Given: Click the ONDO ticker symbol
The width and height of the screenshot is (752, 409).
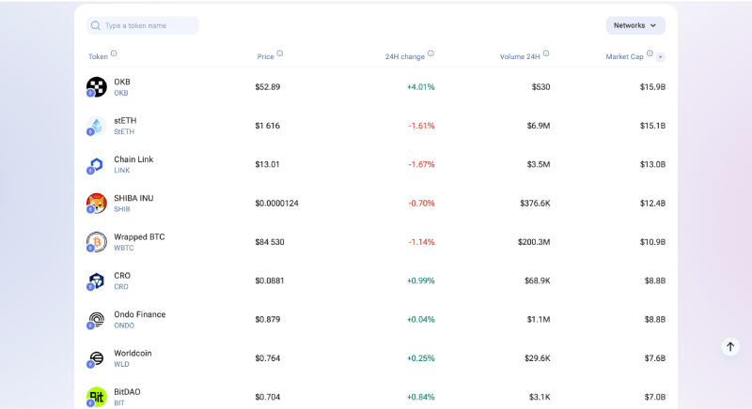Looking at the screenshot, I should click(x=124, y=326).
